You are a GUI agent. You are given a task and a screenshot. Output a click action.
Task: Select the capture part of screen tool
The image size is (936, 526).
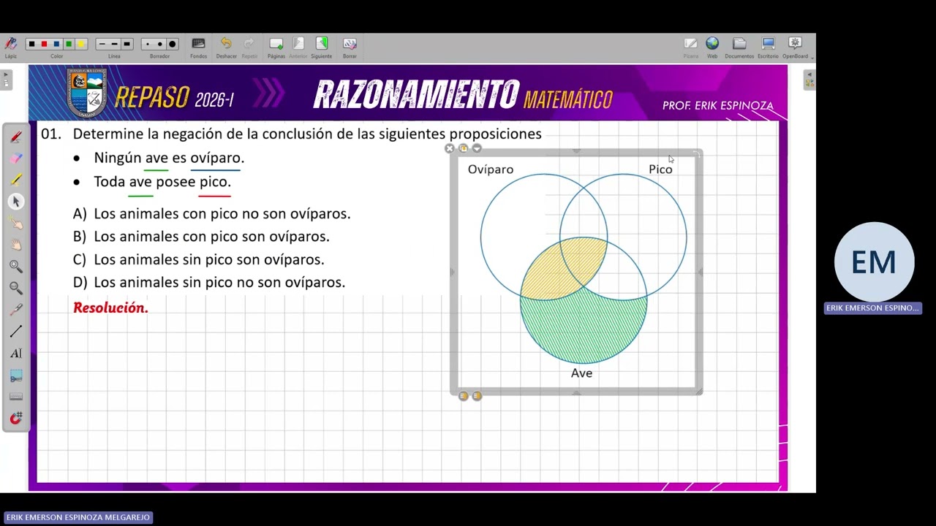click(x=16, y=376)
